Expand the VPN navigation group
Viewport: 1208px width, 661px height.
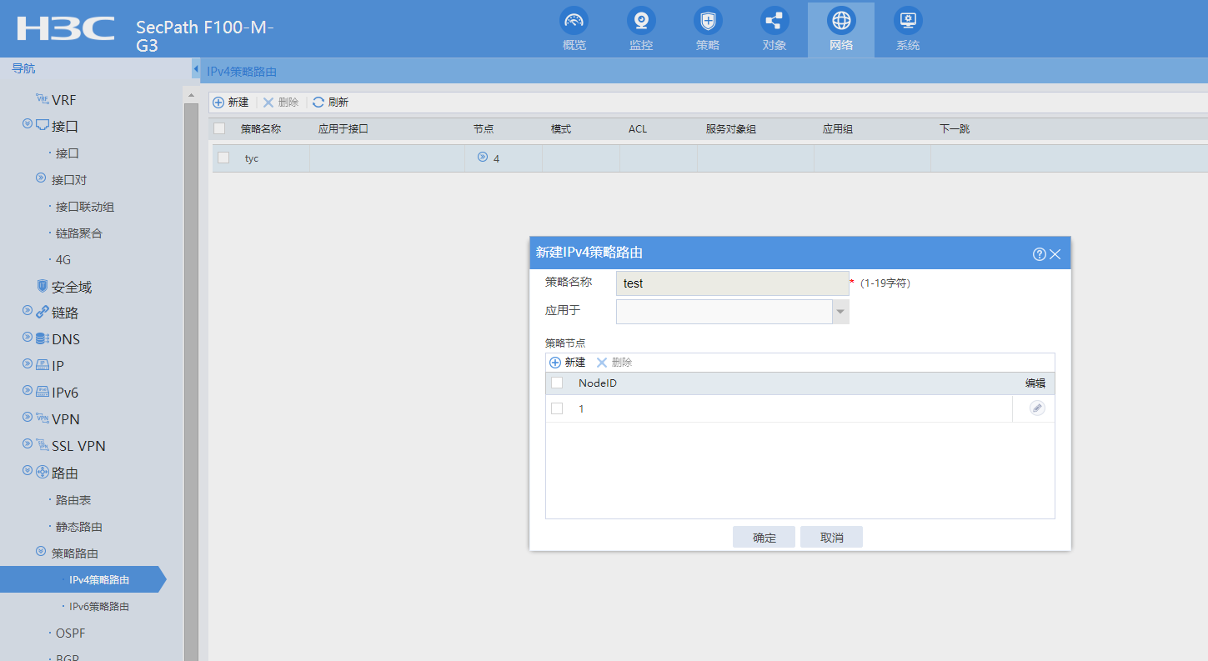point(28,418)
